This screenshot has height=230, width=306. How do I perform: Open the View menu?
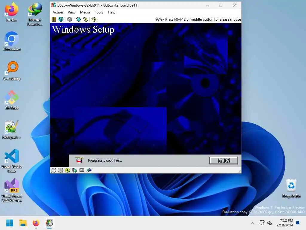[x=71, y=12]
